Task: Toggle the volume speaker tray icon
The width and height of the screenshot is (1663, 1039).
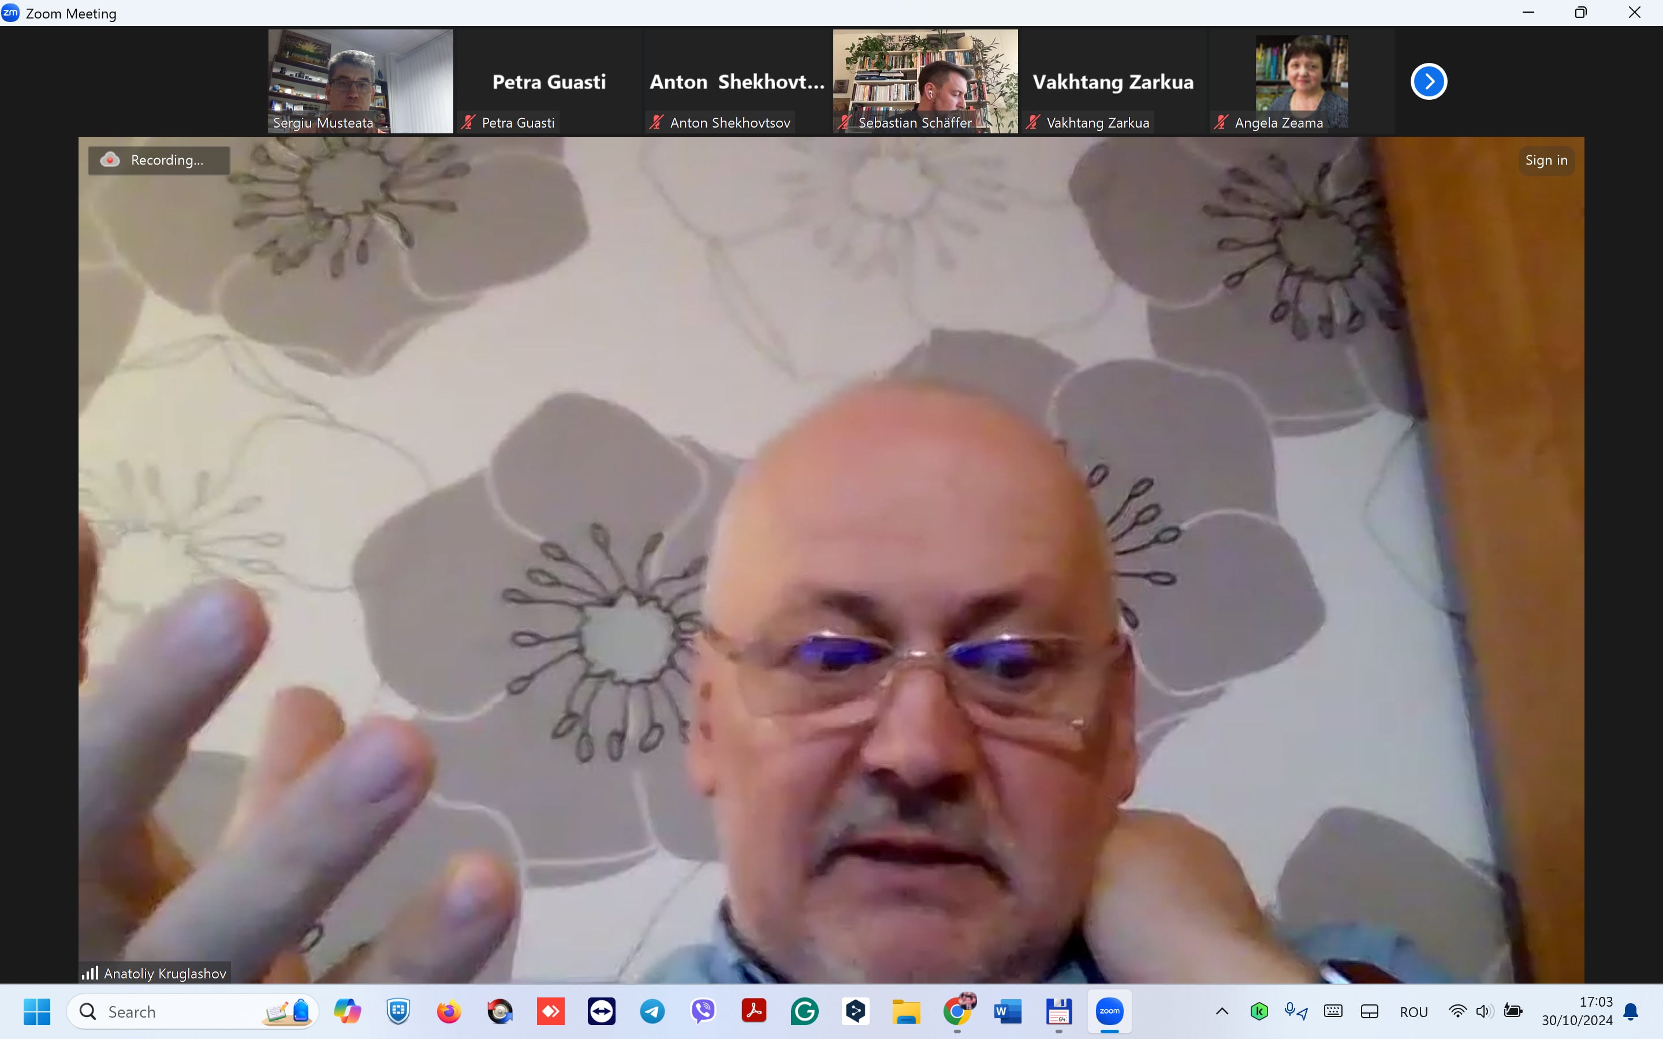Action: (x=1483, y=1011)
